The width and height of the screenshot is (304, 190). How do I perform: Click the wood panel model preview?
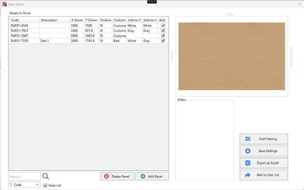click(x=231, y=56)
